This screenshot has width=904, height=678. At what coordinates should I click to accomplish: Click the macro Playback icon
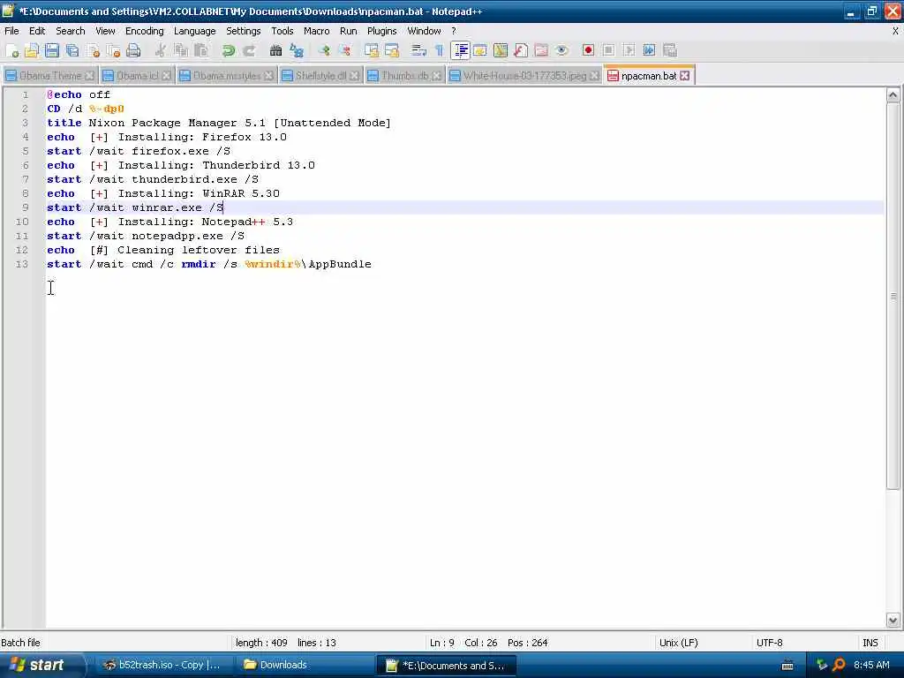pyautogui.click(x=629, y=50)
